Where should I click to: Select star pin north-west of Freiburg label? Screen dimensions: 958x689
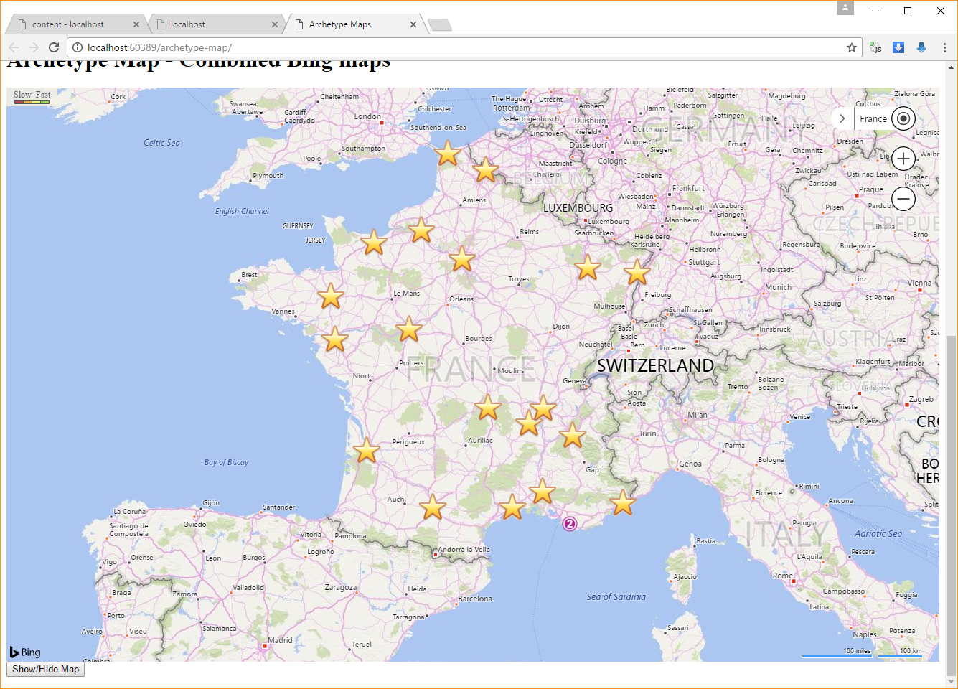[637, 272]
